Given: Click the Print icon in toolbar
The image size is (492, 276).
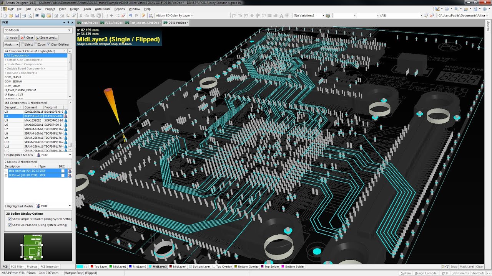Looking at the screenshot, I should tap(24, 15).
